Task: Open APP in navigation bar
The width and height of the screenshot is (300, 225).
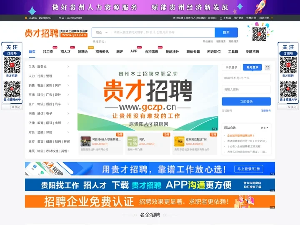Action: [x=134, y=51]
